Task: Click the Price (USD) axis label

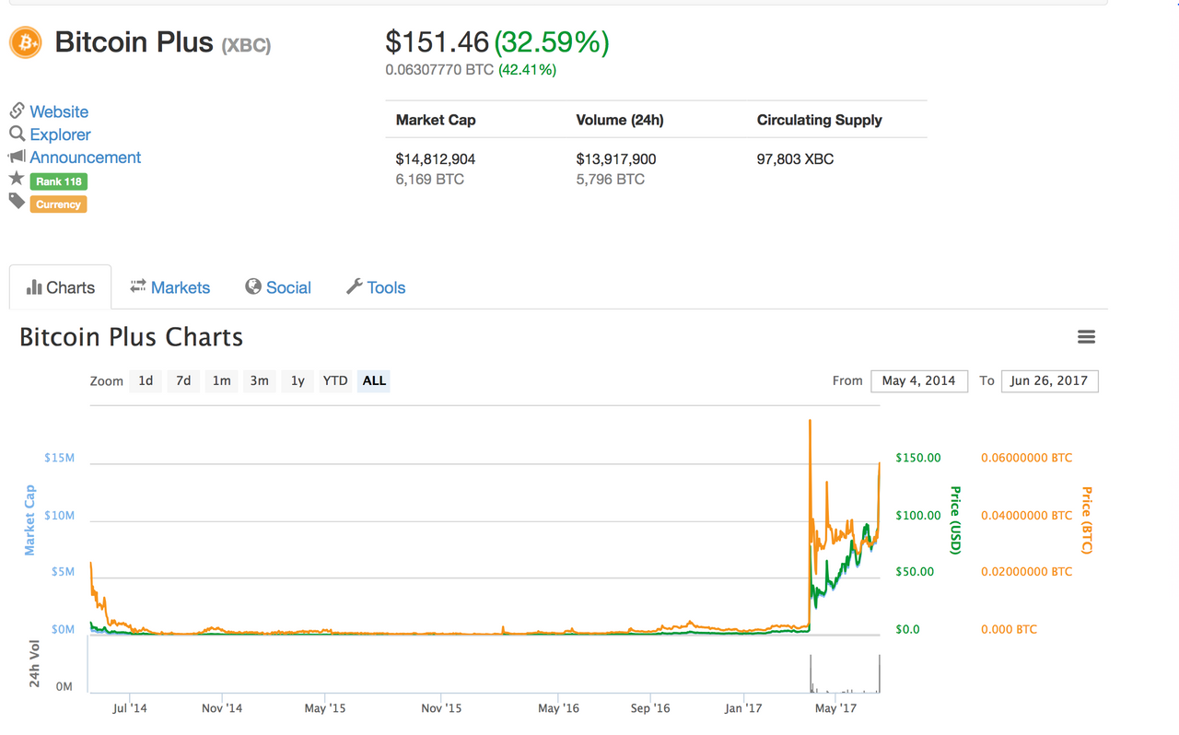Action: point(955,520)
